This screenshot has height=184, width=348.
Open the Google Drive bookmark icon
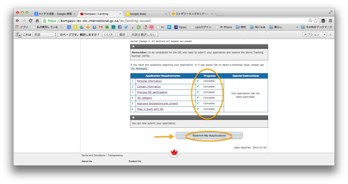tap(82, 27)
